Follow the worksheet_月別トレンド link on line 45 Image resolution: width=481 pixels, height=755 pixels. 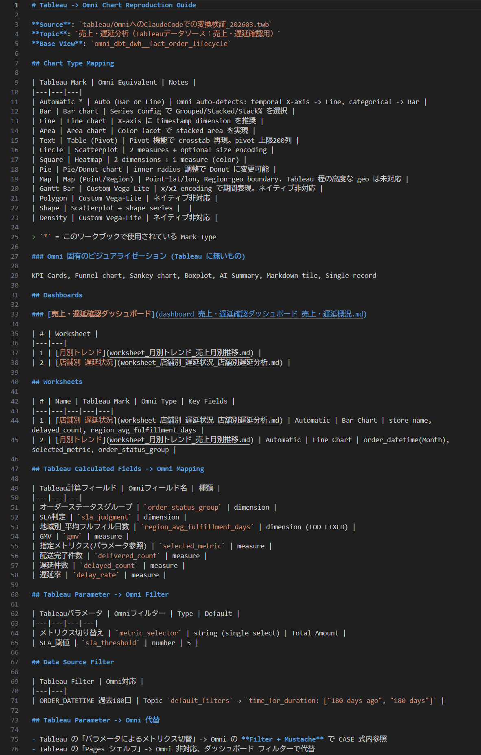pos(181,440)
